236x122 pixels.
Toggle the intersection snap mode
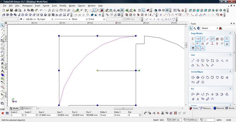point(227,39)
